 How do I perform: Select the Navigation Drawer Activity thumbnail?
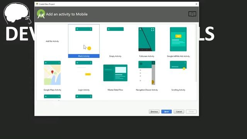click(147, 73)
